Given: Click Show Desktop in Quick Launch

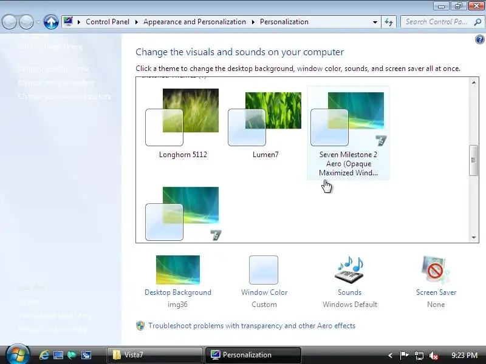Looking at the screenshot, I should click(58, 355).
